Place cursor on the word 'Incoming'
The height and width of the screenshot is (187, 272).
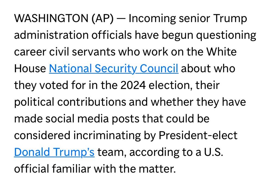pyautogui.click(x=152, y=19)
